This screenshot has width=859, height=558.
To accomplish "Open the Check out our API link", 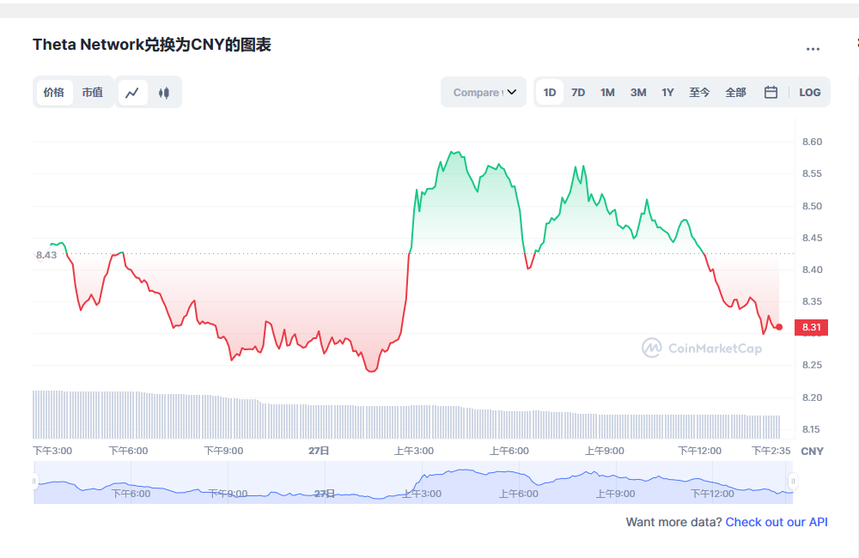I will (777, 523).
